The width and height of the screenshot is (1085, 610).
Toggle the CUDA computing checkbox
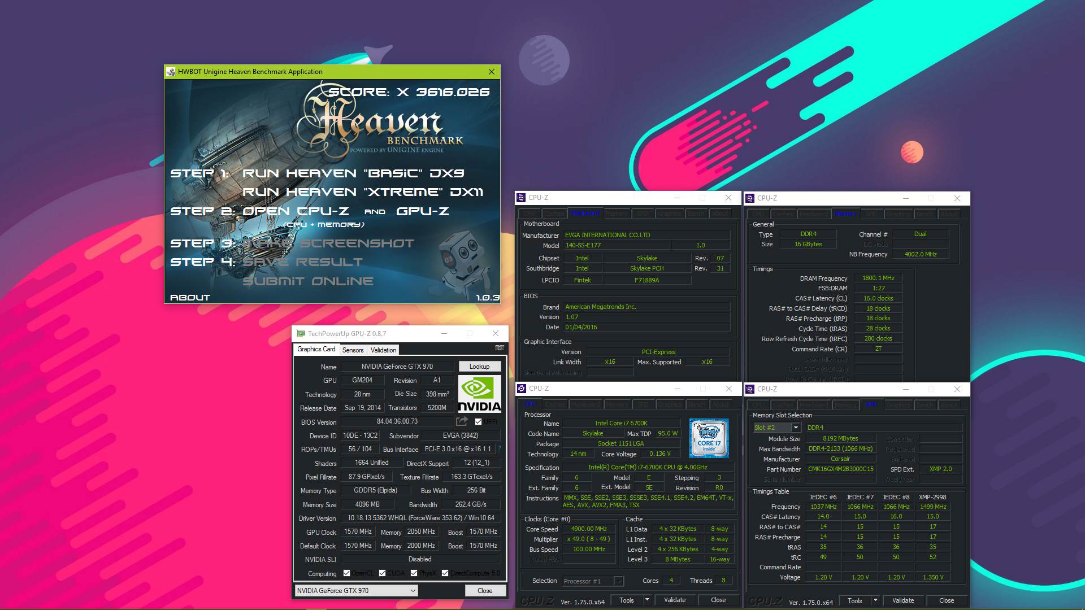coord(382,573)
